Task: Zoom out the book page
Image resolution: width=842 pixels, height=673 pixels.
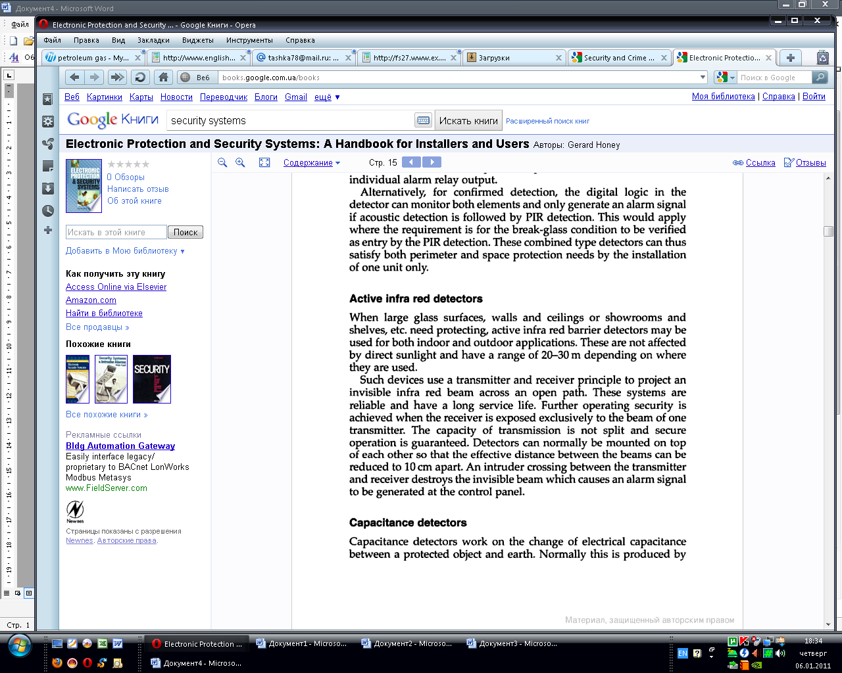Action: tap(222, 162)
